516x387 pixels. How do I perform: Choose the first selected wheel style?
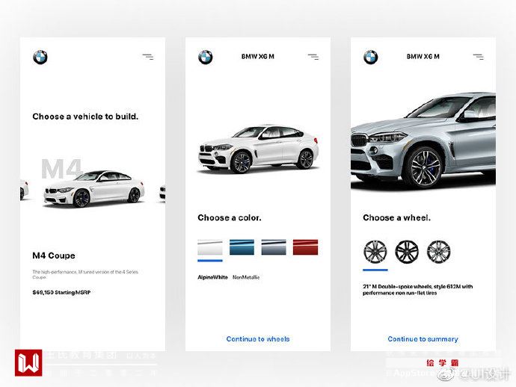coord(375,252)
